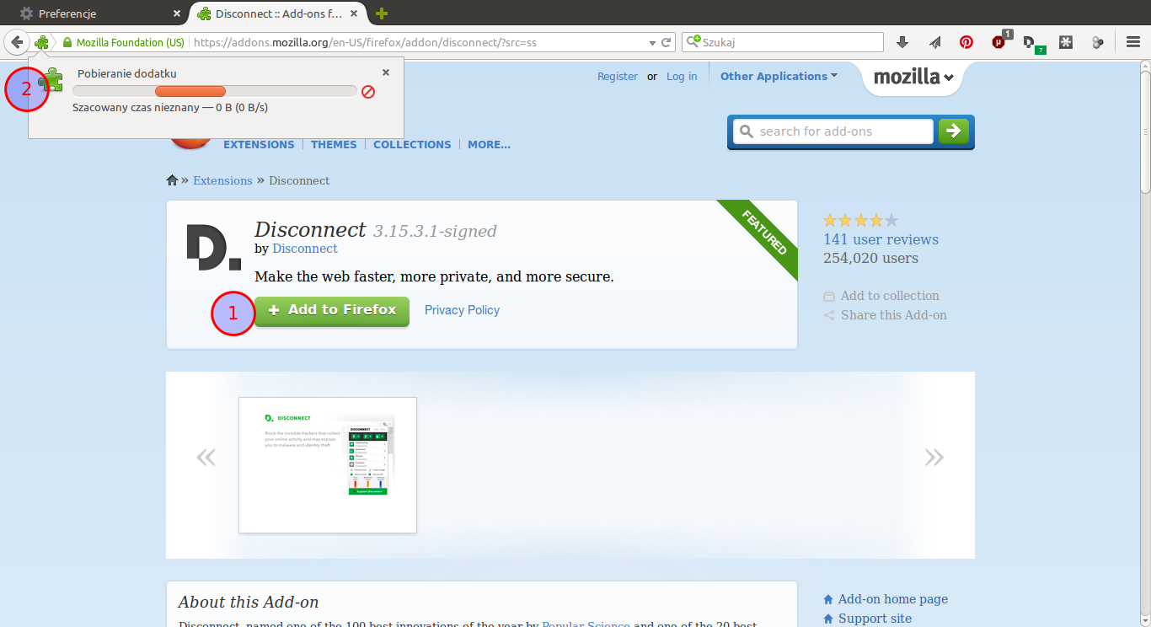The height and width of the screenshot is (627, 1151).
Task: Click the home icon in breadcrumb
Action: tap(172, 180)
